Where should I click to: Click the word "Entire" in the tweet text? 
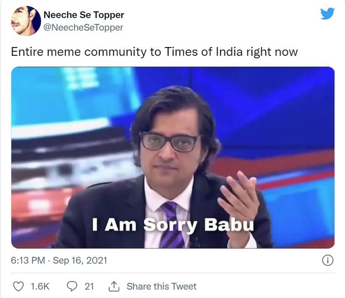pos(25,52)
